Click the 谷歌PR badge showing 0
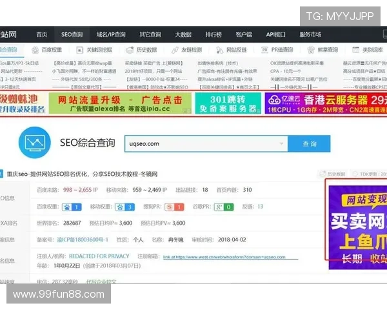 [224, 207]
